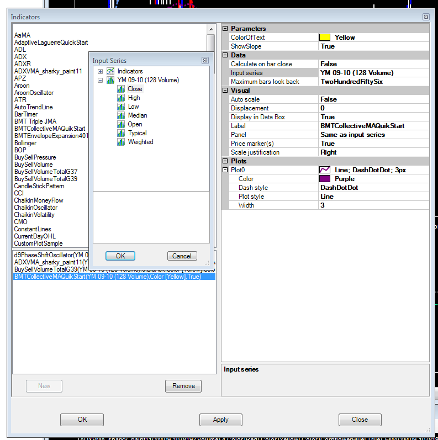
Task: Select the Typical price series
Action: pos(138,133)
